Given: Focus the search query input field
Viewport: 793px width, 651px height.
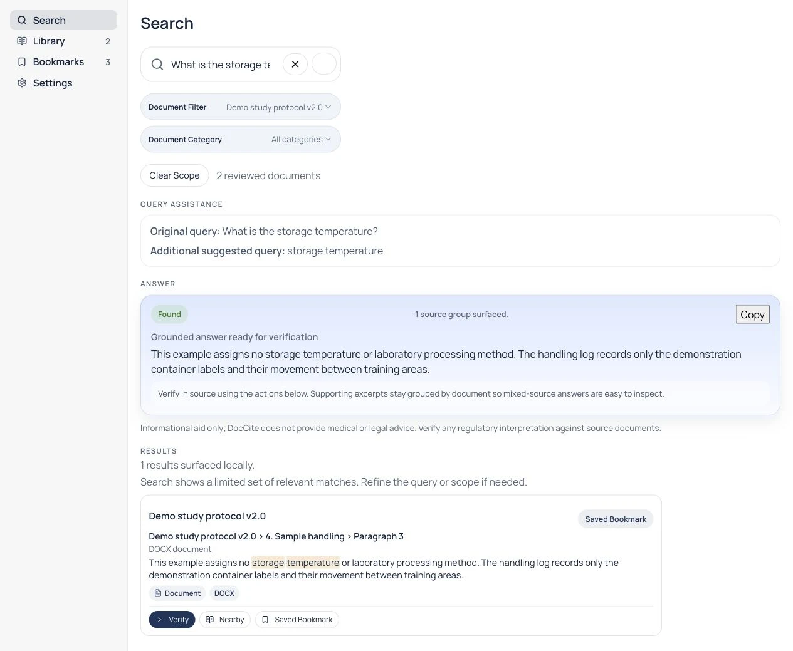Looking at the screenshot, I should [221, 65].
